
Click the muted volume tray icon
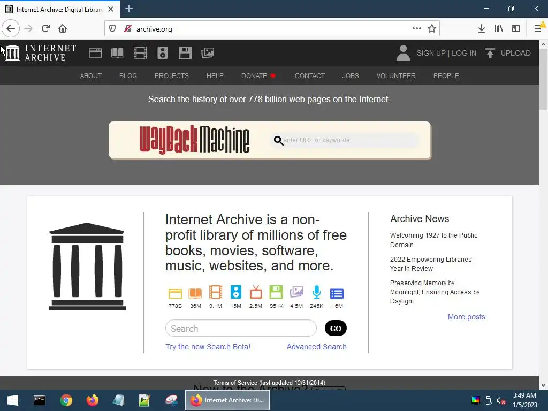[x=501, y=400]
